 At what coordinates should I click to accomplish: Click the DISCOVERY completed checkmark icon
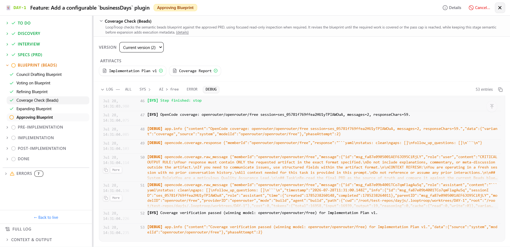point(14,34)
